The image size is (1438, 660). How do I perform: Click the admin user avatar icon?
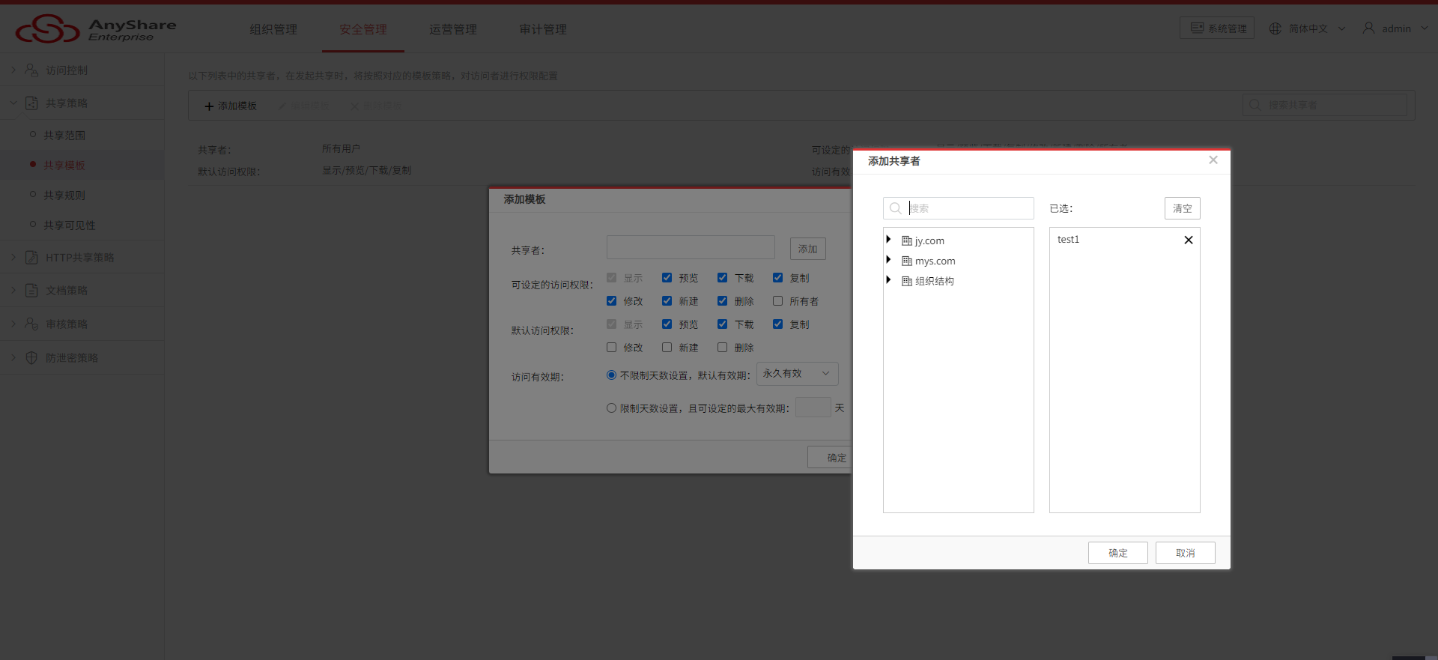tap(1368, 28)
